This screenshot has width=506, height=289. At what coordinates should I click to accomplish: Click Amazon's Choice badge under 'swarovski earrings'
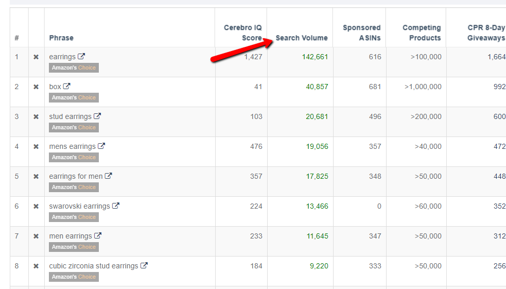[x=74, y=217]
